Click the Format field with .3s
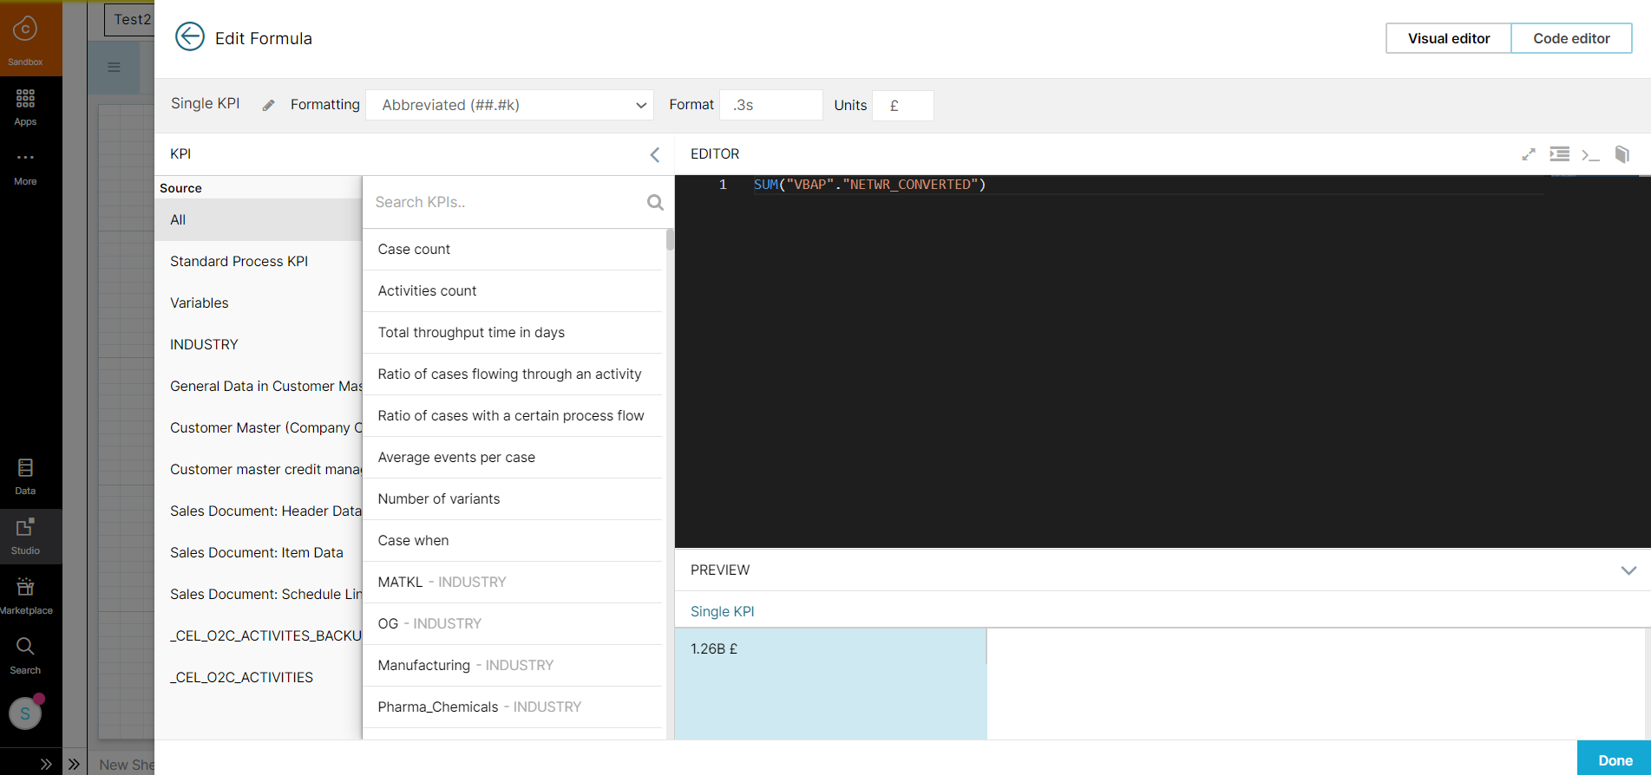 770,105
